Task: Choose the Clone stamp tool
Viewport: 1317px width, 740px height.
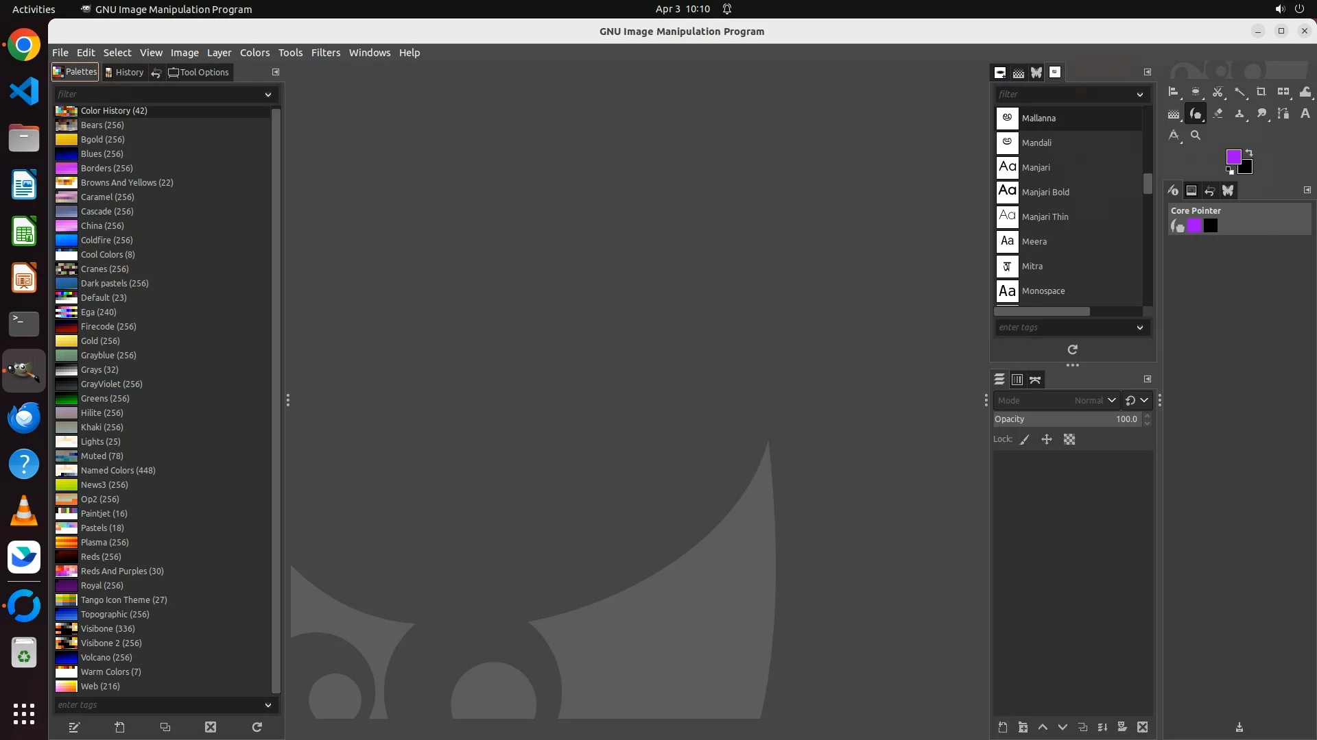Action: pos(1239,114)
